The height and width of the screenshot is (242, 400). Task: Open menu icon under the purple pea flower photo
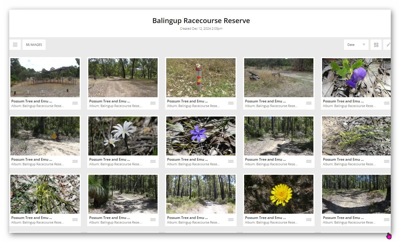(x=386, y=103)
